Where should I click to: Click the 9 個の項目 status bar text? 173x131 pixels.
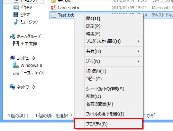click(x=18, y=115)
